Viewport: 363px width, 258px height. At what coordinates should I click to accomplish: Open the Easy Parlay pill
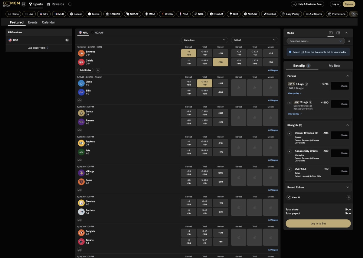click(x=291, y=14)
